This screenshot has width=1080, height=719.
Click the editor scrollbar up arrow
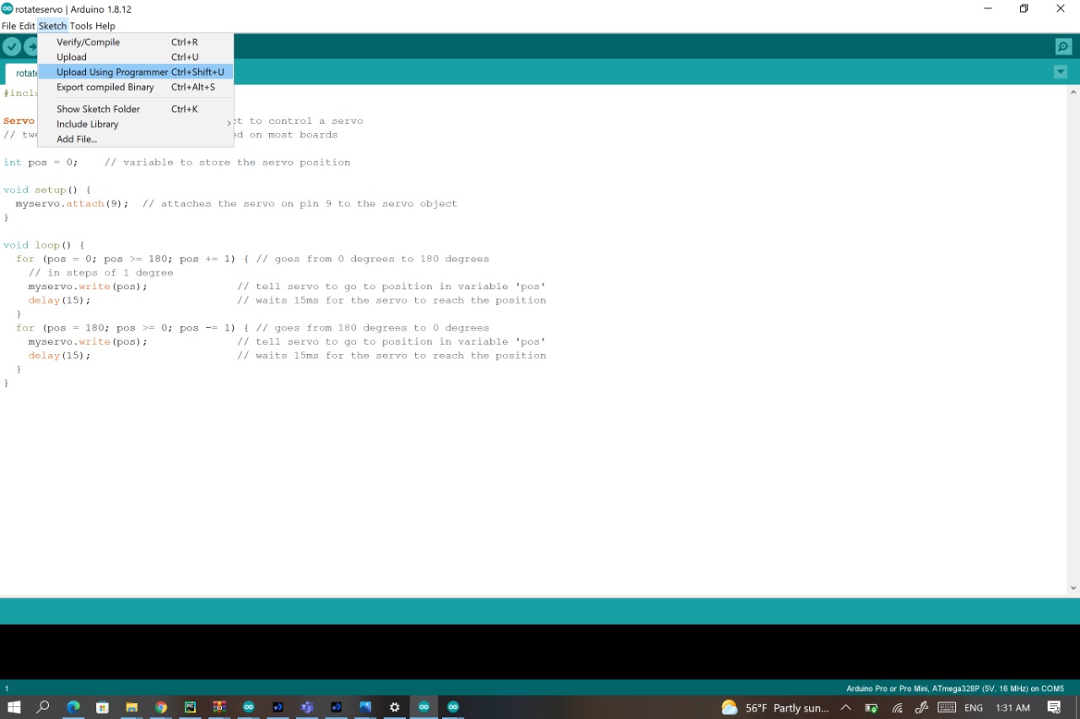(x=1073, y=91)
